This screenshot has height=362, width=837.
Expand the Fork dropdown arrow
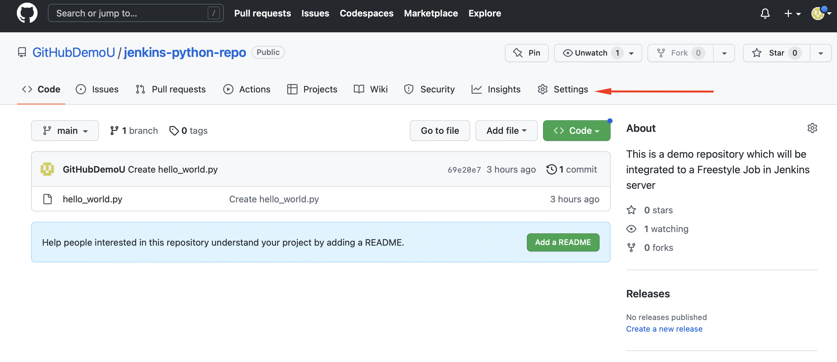pos(724,53)
